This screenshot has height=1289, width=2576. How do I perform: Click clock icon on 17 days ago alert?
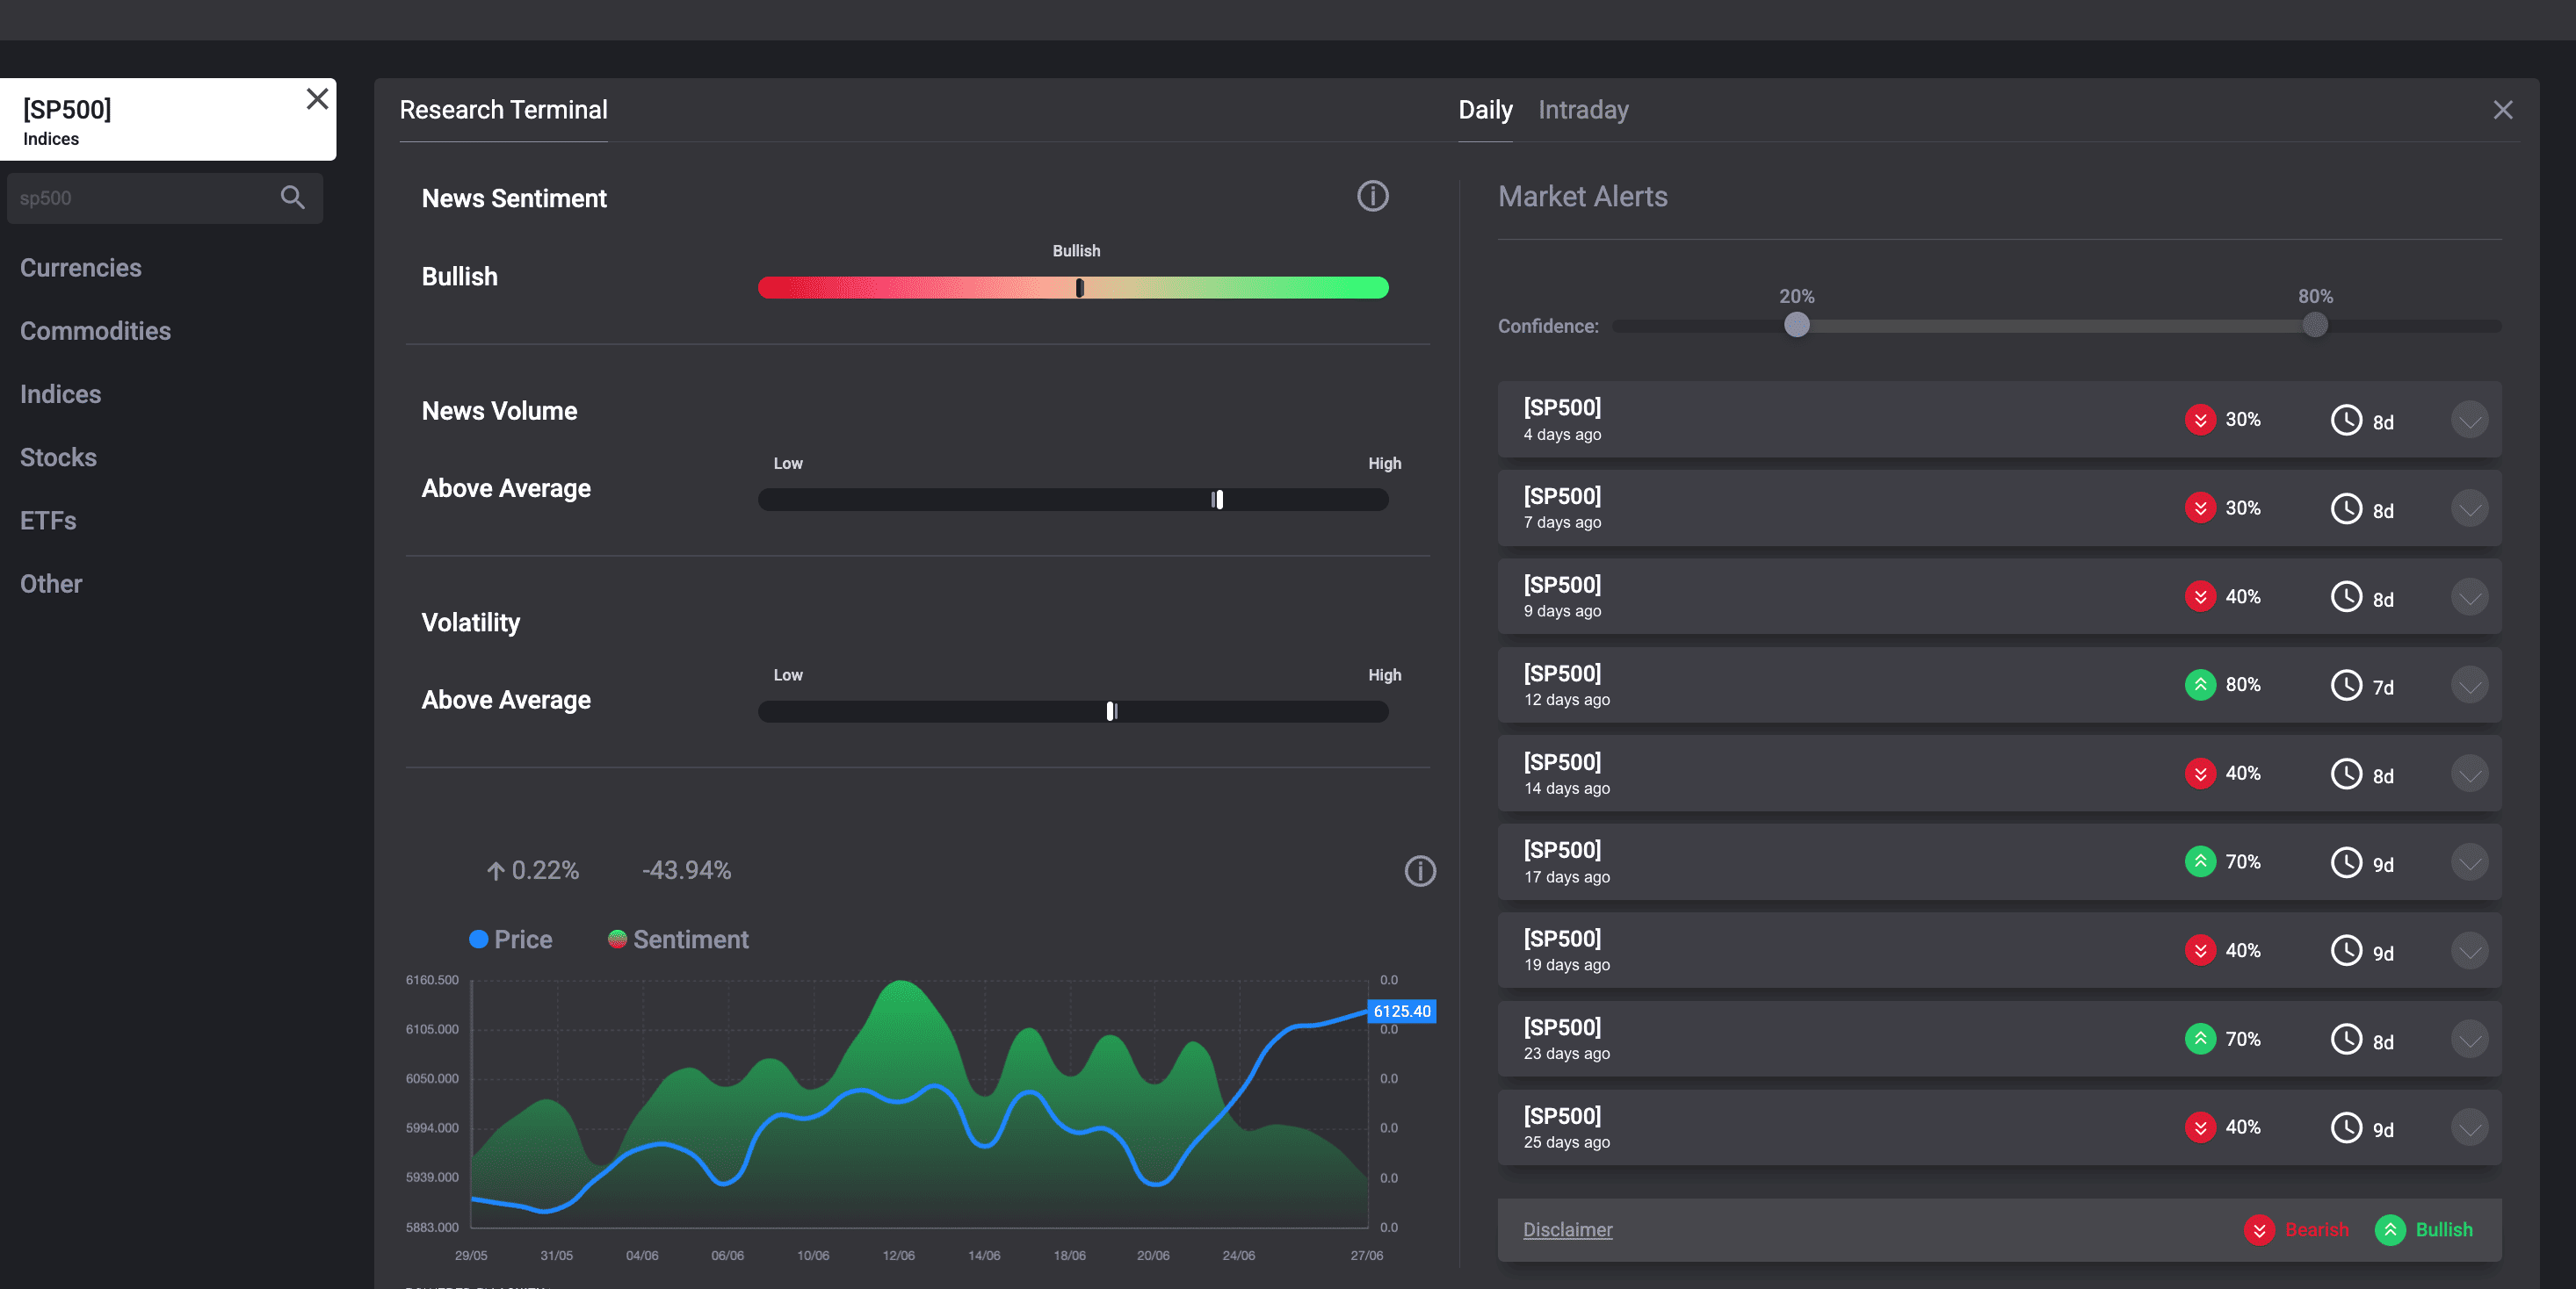(2346, 862)
